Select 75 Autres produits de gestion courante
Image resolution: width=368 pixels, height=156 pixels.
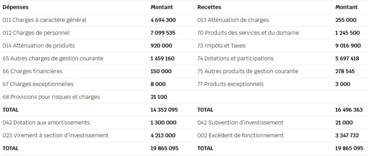pyautogui.click(x=248, y=72)
